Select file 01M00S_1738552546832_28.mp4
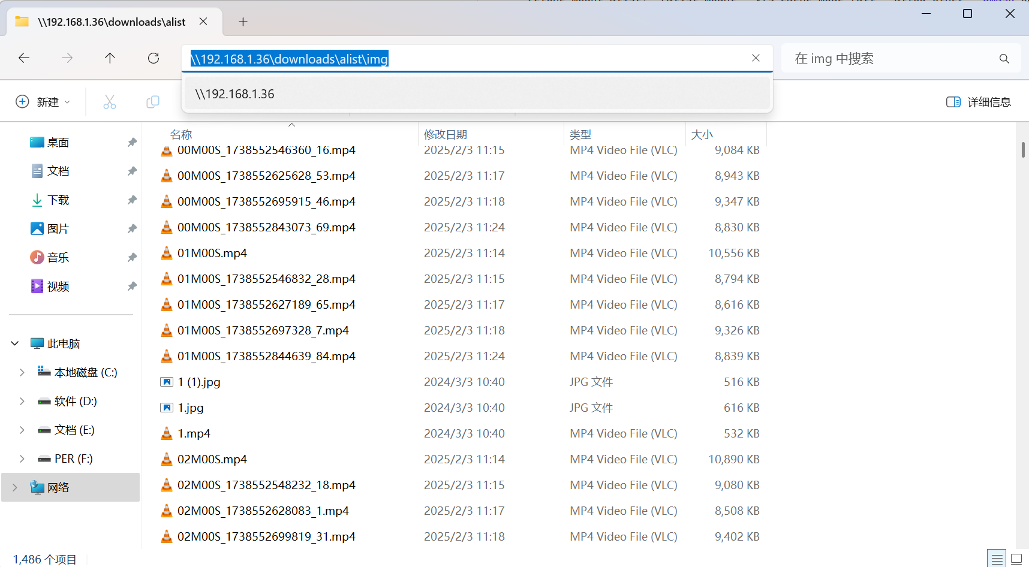Image resolution: width=1029 pixels, height=567 pixels. click(266, 279)
